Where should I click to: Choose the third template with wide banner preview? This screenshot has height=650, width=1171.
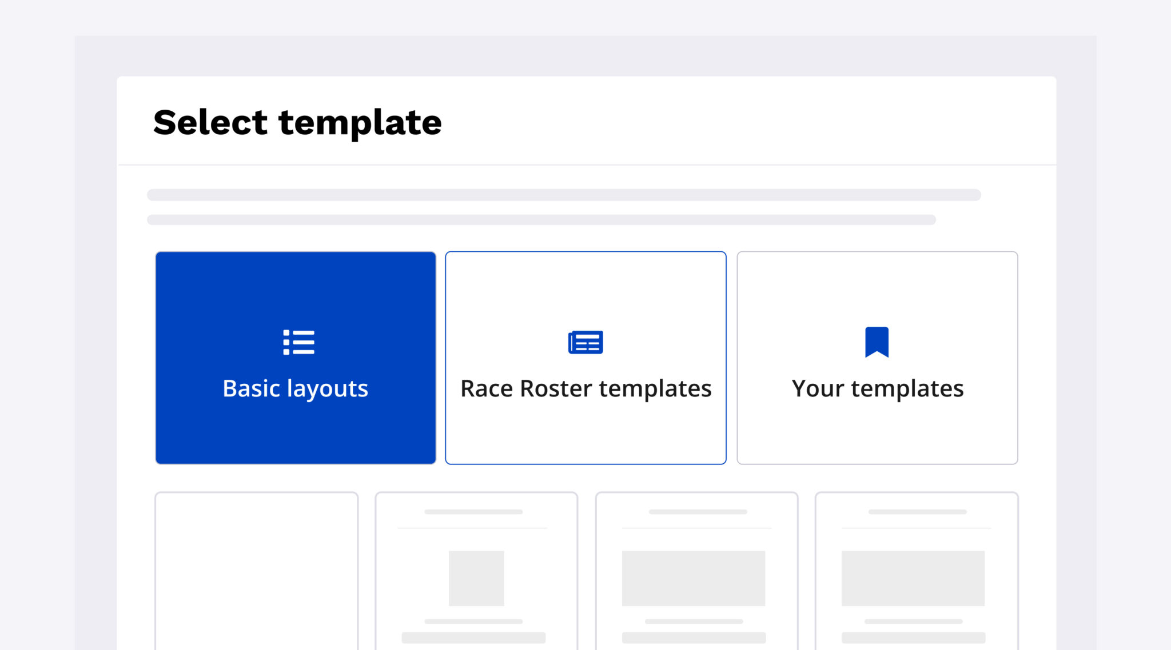tap(696, 571)
